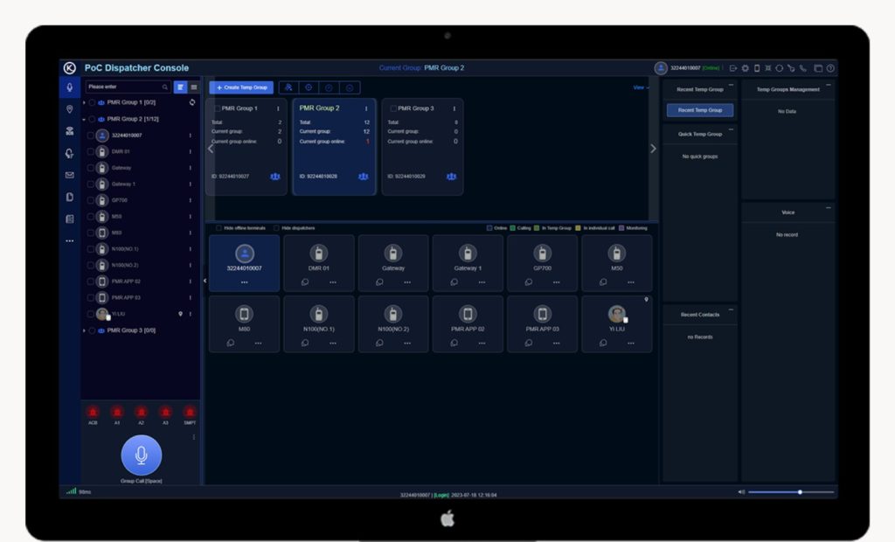The height and width of the screenshot is (542, 895).
Task: Click the help question mark icon
Action: pos(830,68)
